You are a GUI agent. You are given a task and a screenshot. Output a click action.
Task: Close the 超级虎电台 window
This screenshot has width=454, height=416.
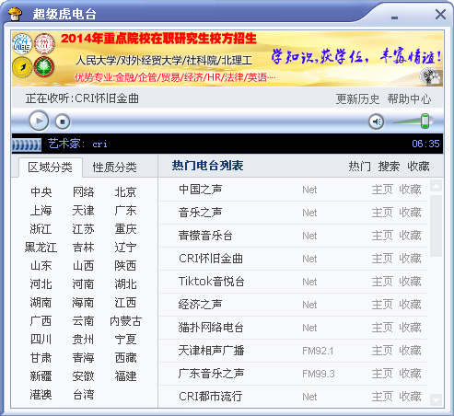coord(440,14)
